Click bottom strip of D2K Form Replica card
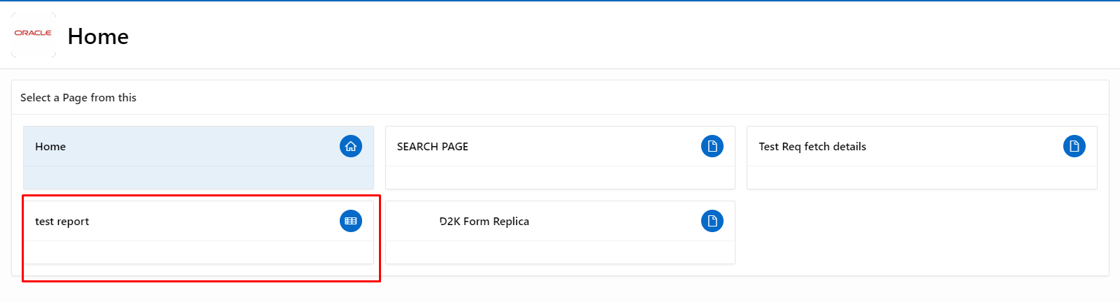Viewport: 1120px width, 302px height. click(x=560, y=252)
